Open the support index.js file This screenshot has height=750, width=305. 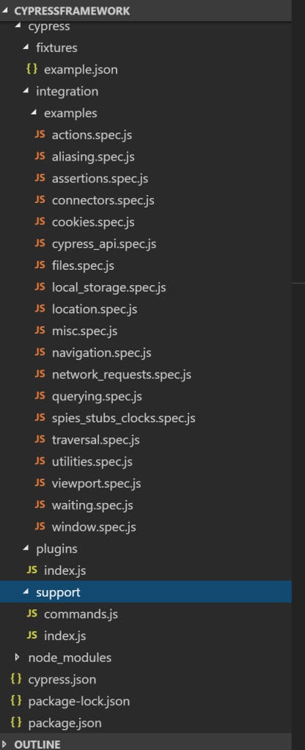[x=65, y=636]
